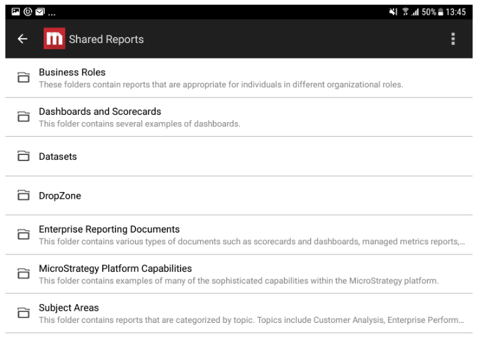Click the Subject Areas folder icon
Image resolution: width=480 pixels, height=343 pixels.
23,312
